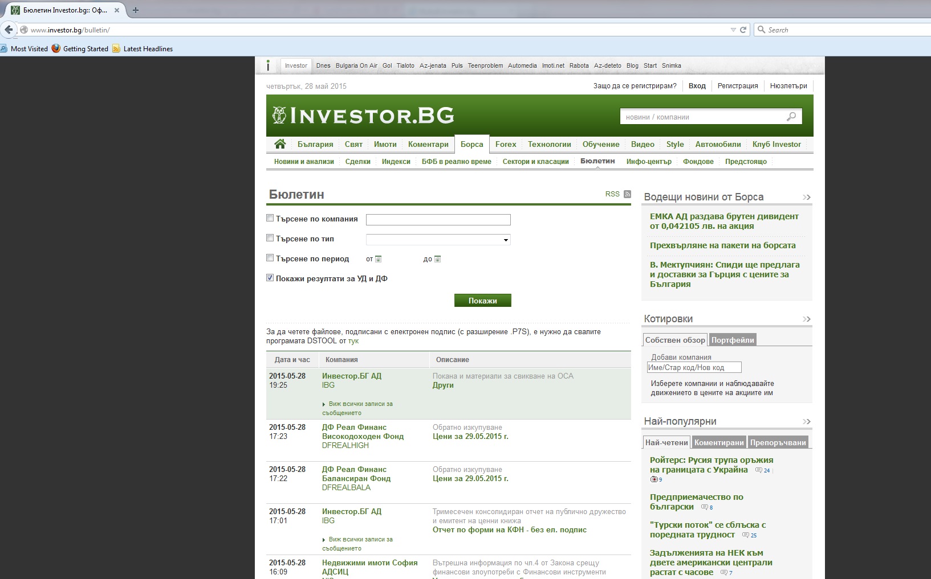Switch to the Коментирани tab
The height and width of the screenshot is (579, 931).
tap(719, 442)
